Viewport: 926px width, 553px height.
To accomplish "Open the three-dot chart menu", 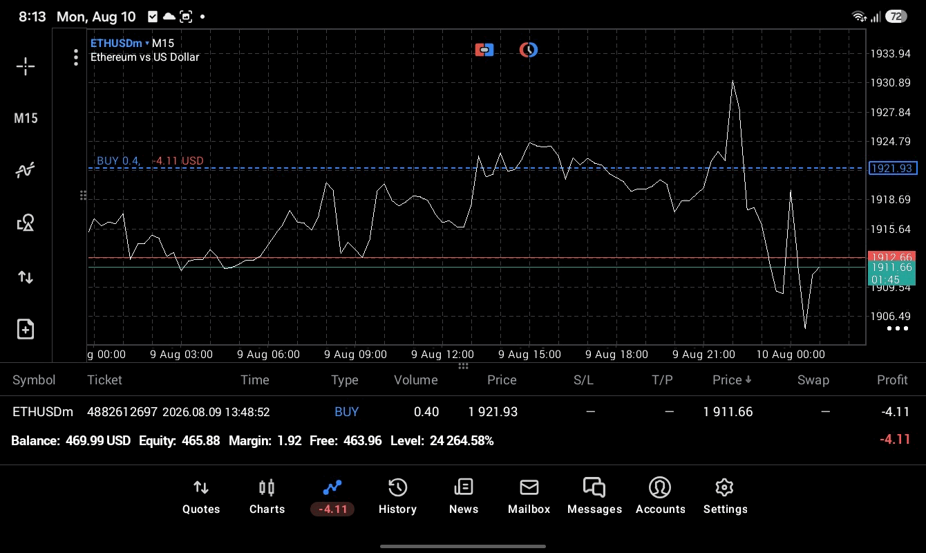I will [x=76, y=57].
